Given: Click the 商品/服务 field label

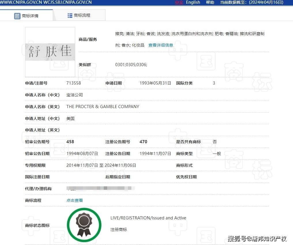Looking at the screenshot, I should pos(88,39).
